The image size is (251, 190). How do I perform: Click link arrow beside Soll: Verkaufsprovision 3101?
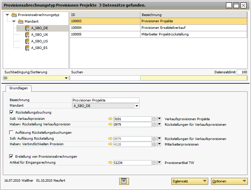(x=111, y=119)
